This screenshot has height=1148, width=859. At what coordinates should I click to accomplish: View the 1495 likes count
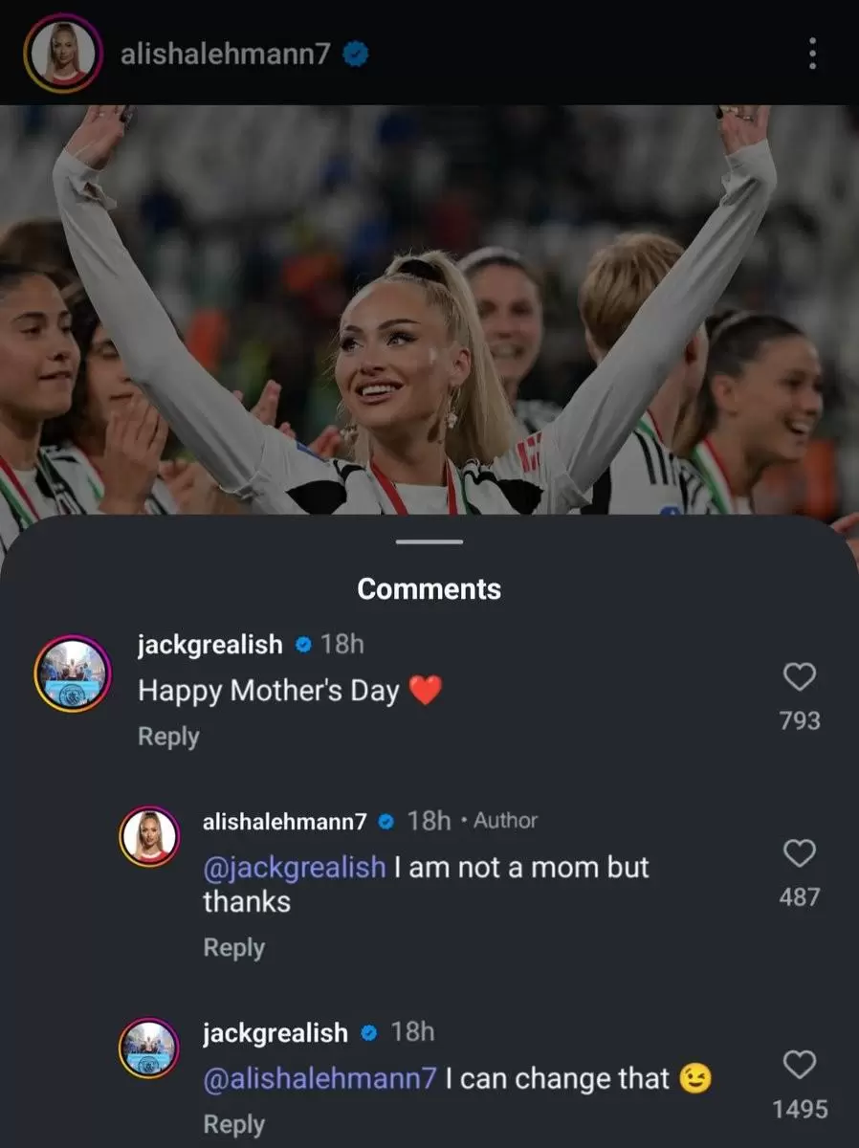click(800, 1109)
